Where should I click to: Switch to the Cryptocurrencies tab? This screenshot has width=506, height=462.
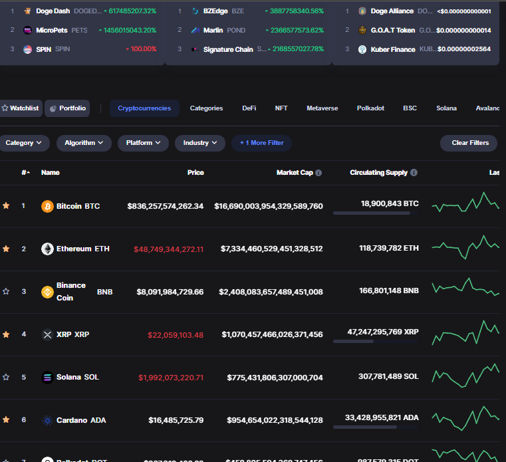144,108
